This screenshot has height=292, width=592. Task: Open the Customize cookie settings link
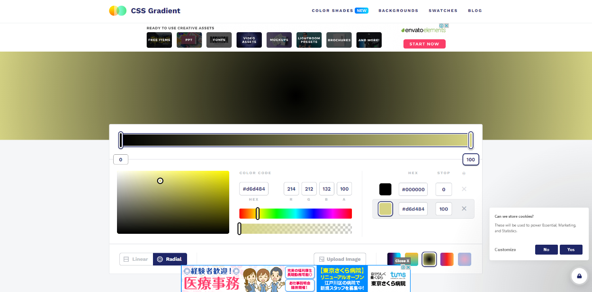(505, 249)
